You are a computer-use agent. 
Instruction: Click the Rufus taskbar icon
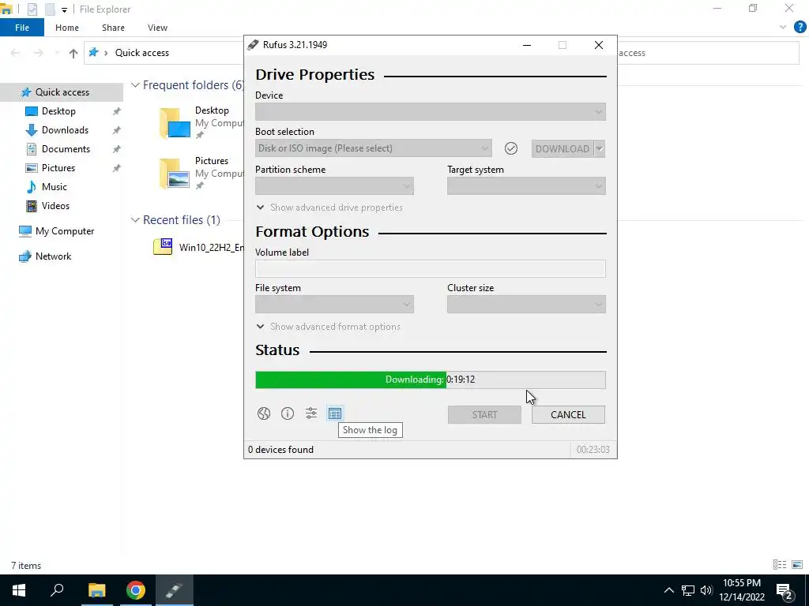[x=175, y=590]
